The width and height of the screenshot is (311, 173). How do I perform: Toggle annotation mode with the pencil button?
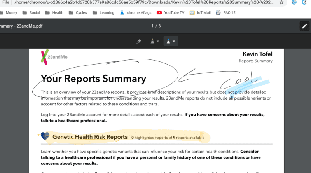304,26
